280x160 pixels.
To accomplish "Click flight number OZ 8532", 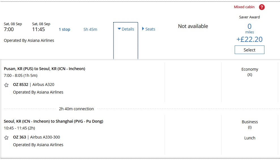I will [x=20, y=85].
